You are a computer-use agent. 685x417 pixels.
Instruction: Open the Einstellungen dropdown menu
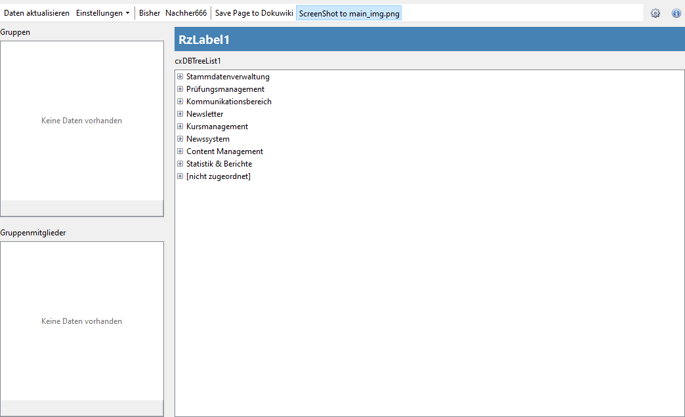[102, 13]
